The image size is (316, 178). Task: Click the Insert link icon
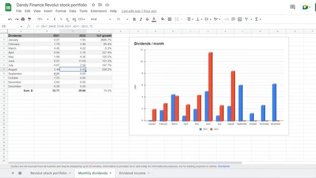(227, 19)
